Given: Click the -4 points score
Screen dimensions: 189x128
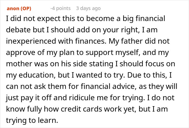Looking at the screenshot, I should (x=61, y=8).
